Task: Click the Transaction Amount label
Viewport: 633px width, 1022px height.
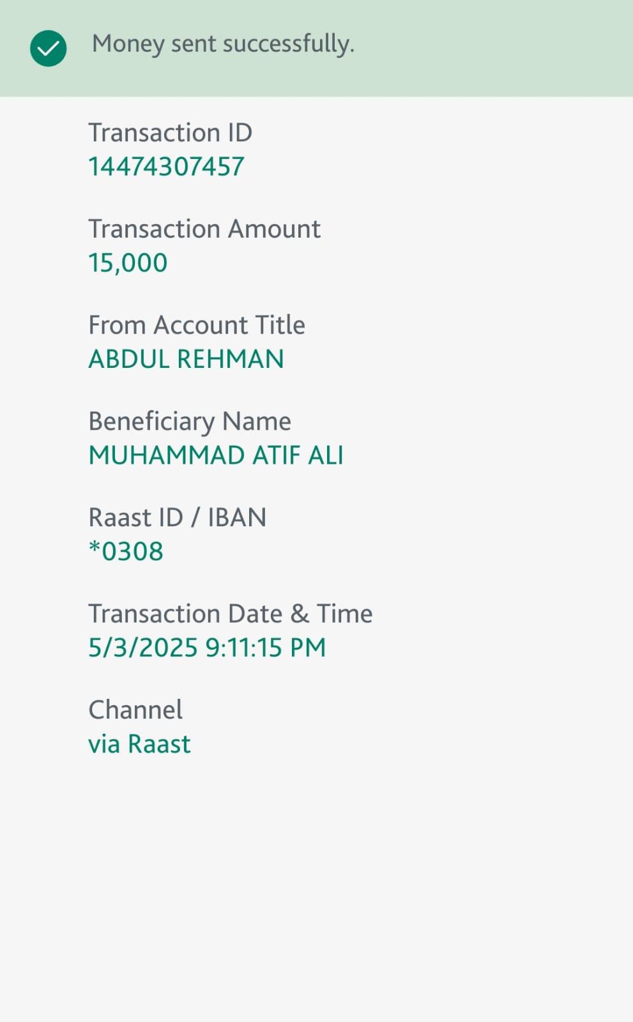Action: tap(204, 229)
